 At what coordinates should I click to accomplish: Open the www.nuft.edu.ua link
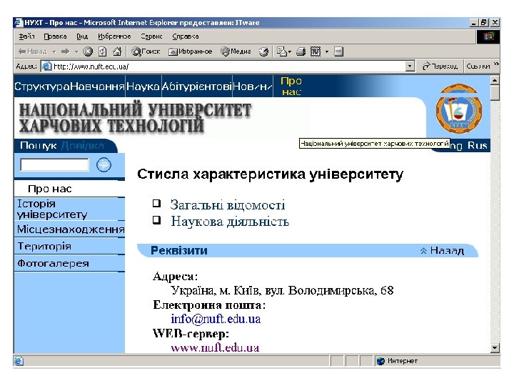coord(215,347)
